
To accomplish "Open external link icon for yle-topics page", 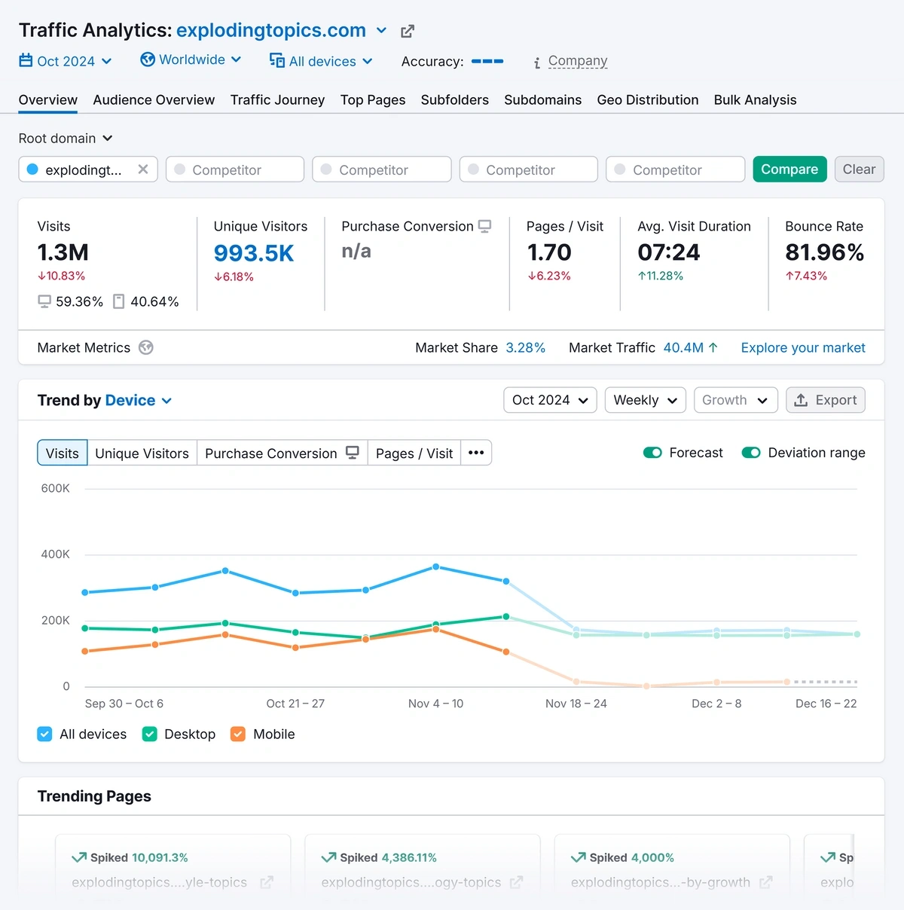I will [267, 882].
